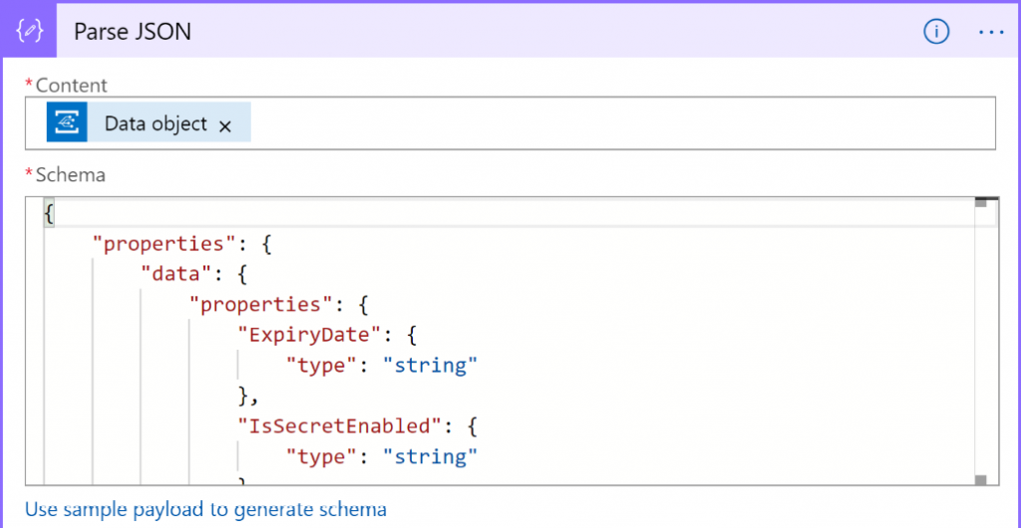Open the ellipsis more options menu

[x=991, y=32]
